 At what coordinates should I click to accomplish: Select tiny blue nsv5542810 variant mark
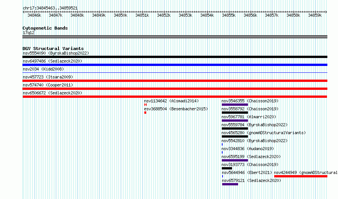(x=222, y=144)
